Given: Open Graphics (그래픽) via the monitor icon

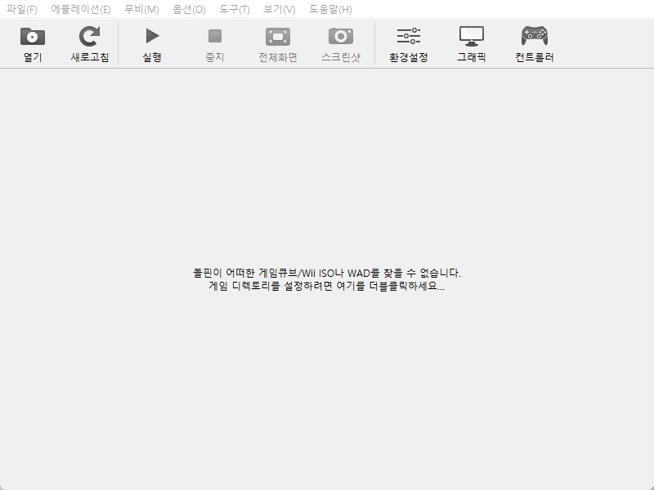Looking at the screenshot, I should pyautogui.click(x=472, y=36).
